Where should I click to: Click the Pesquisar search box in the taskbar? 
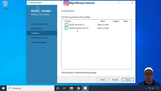pyautogui.click(x=30, y=88)
